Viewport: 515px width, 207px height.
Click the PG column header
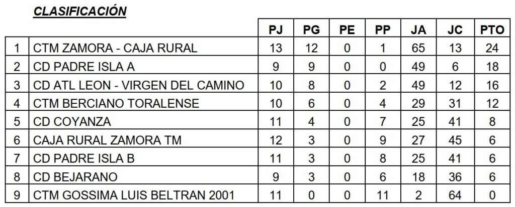(x=311, y=30)
